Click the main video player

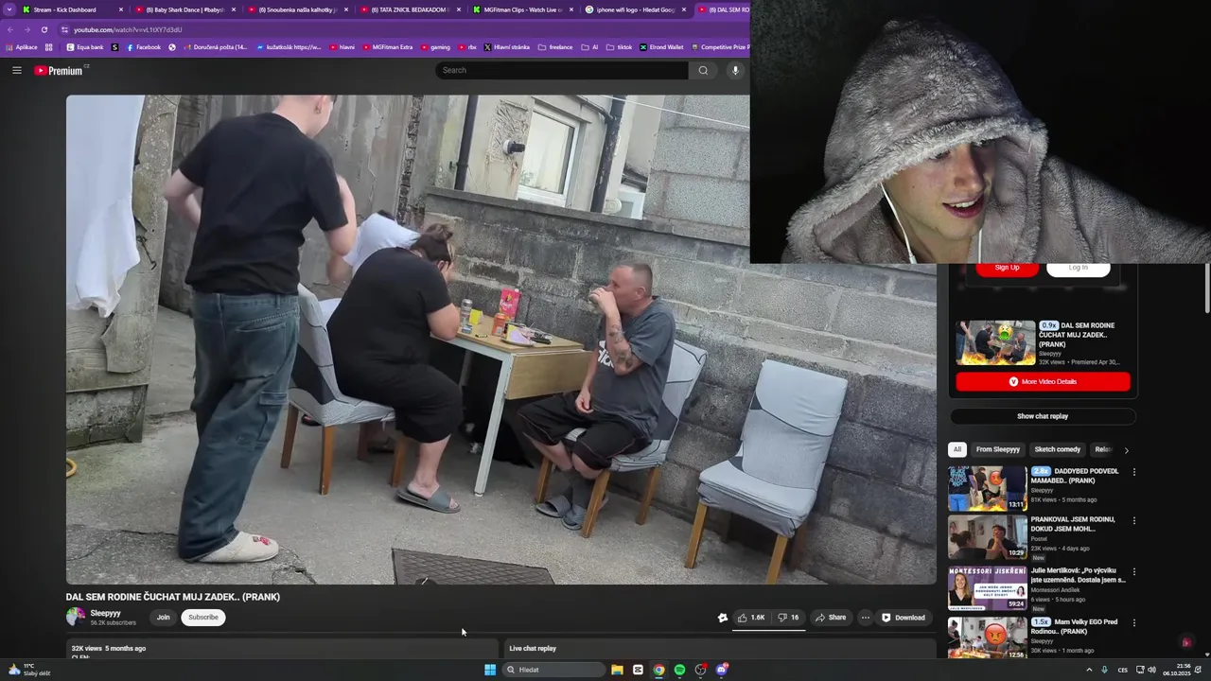500,340
